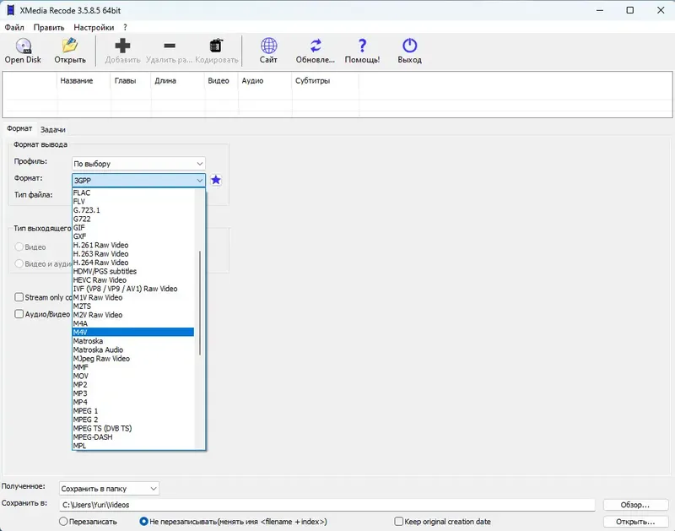Click the Помощь question mark icon
Image resolution: width=675 pixels, height=531 pixels.
363,46
